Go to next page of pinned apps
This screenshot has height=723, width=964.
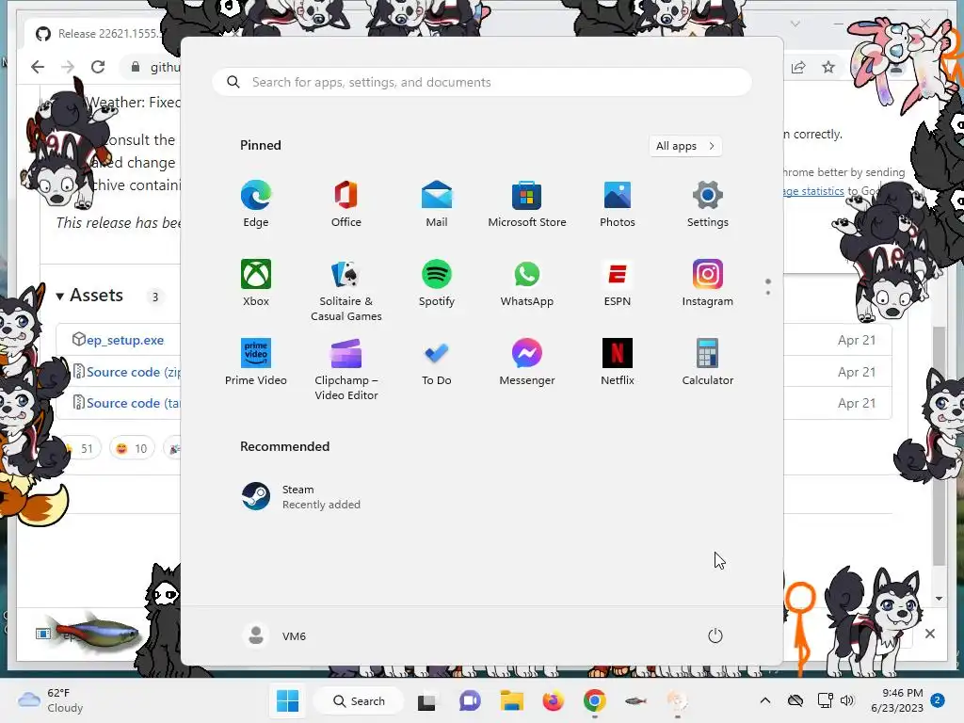(768, 293)
